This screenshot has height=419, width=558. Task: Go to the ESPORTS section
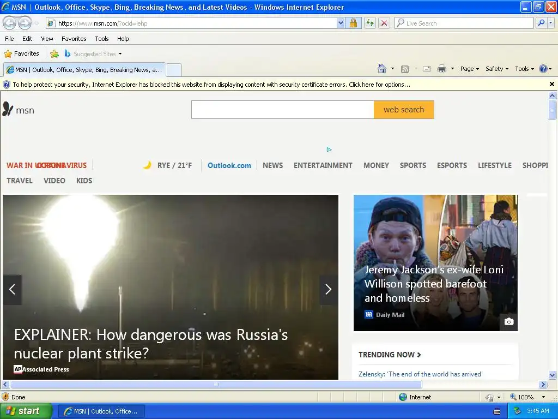(x=452, y=165)
